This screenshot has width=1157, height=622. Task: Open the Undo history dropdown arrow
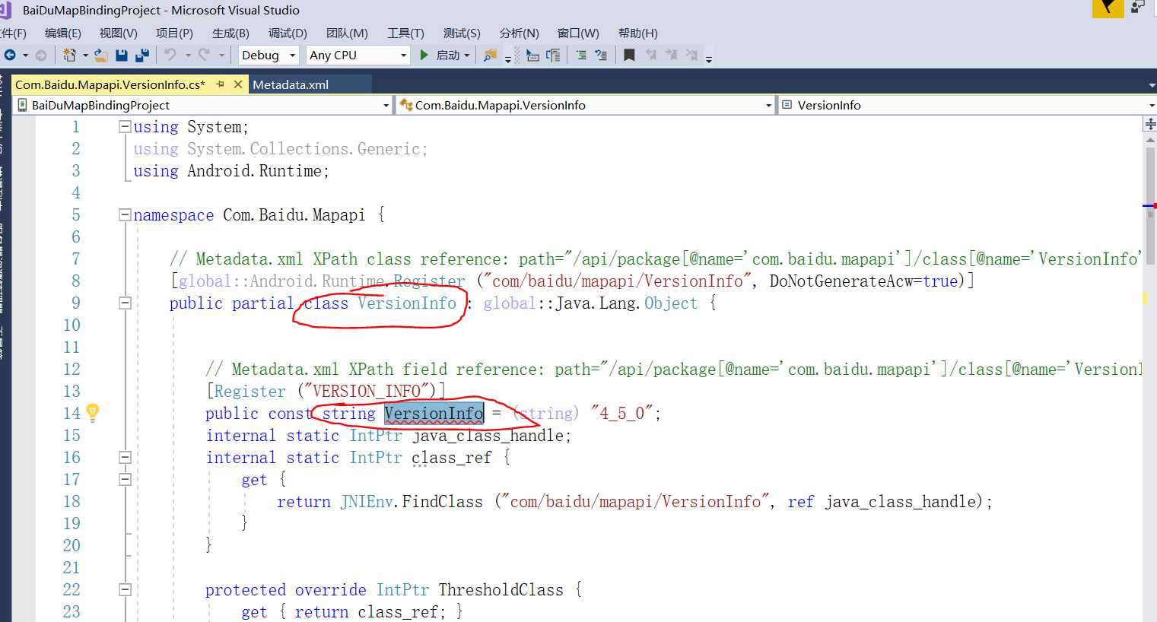188,55
